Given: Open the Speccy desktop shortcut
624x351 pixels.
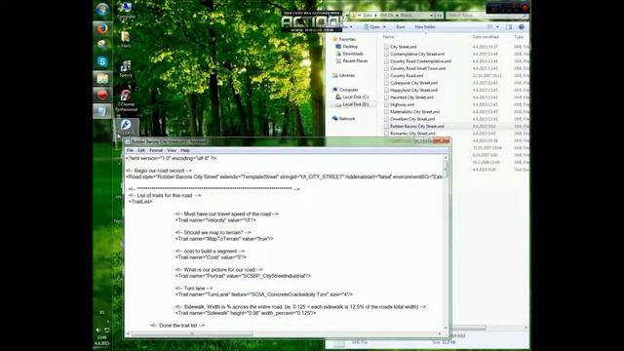Looking at the screenshot, I should point(126,68).
